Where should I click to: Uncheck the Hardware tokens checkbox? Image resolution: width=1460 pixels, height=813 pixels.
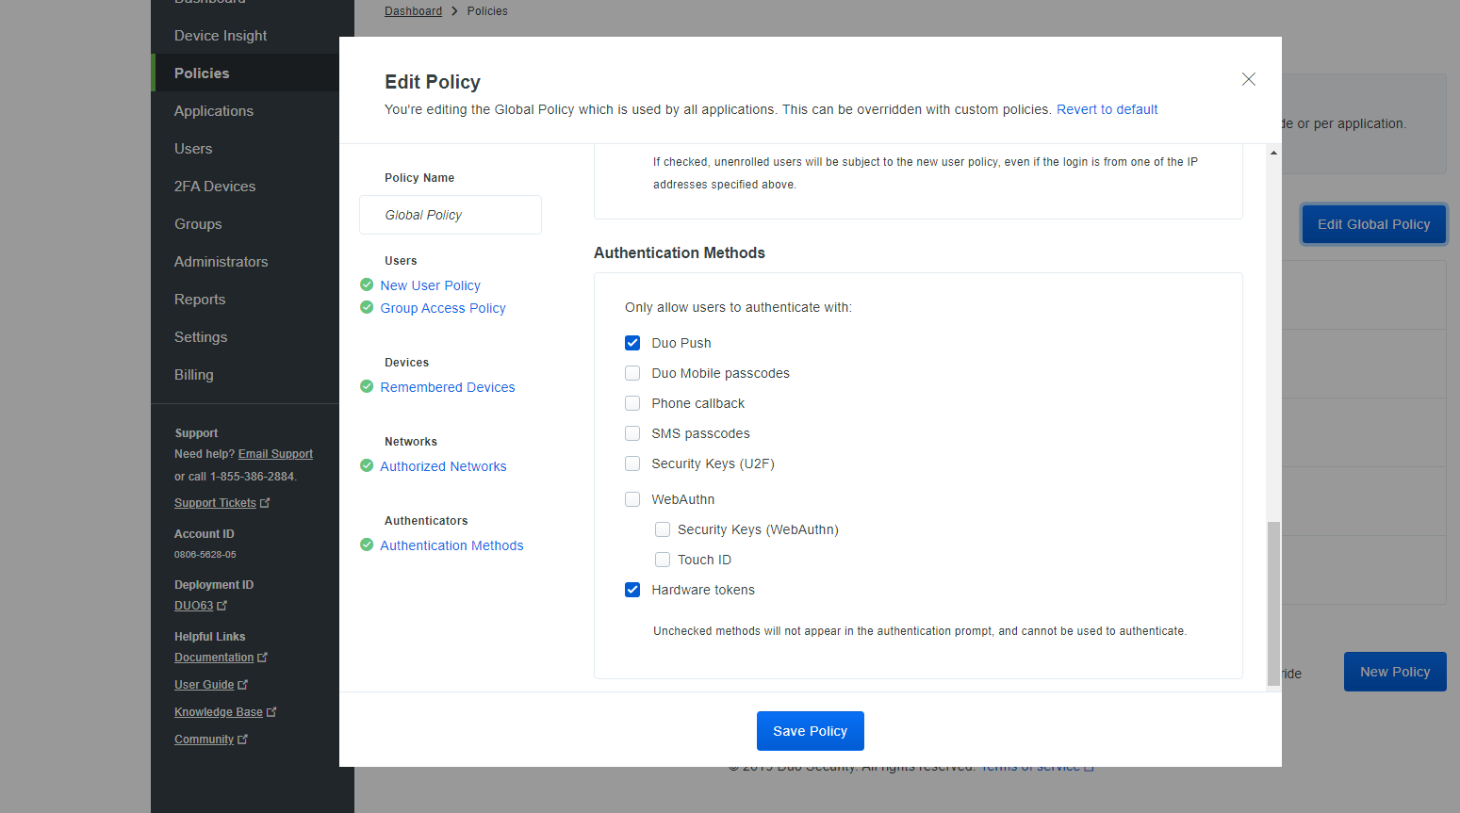pos(632,590)
